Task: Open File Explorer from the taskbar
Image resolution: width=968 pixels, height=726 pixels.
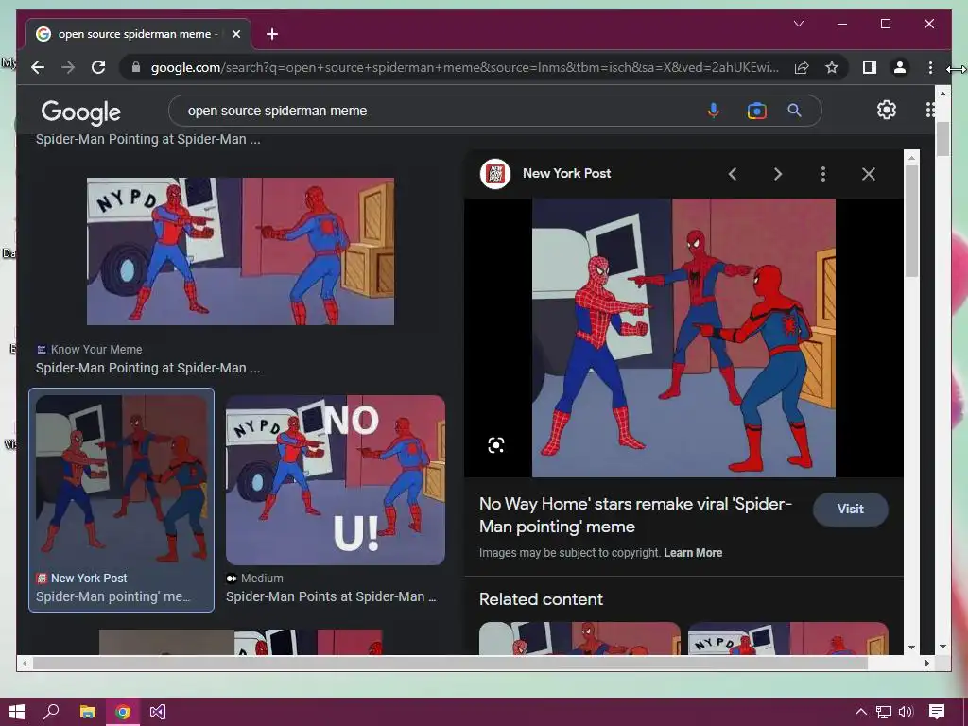Action: click(x=88, y=712)
